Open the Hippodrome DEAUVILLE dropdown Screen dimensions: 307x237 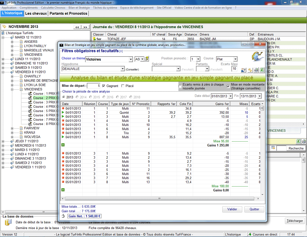[122, 69]
